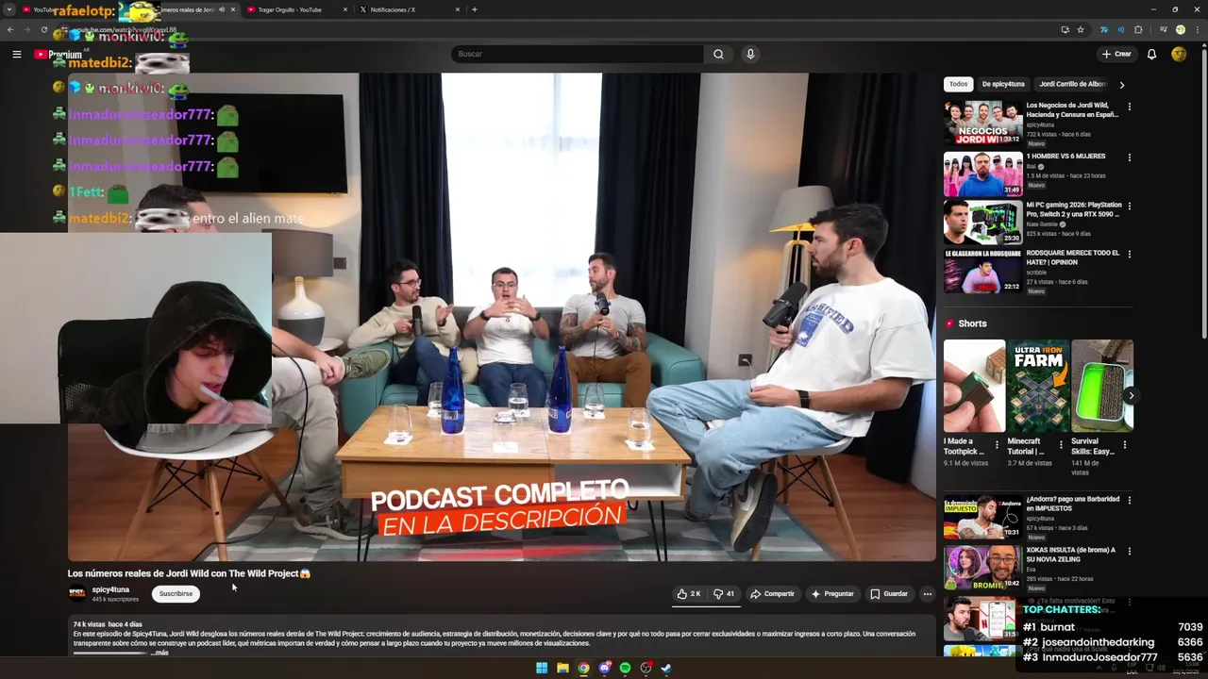Like the video (2 K)
The width and height of the screenshot is (1208, 679).
point(689,594)
